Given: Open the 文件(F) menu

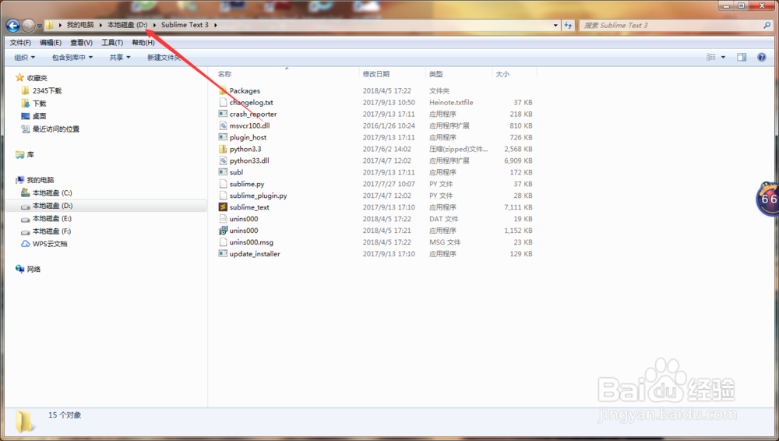Looking at the screenshot, I should (20, 43).
